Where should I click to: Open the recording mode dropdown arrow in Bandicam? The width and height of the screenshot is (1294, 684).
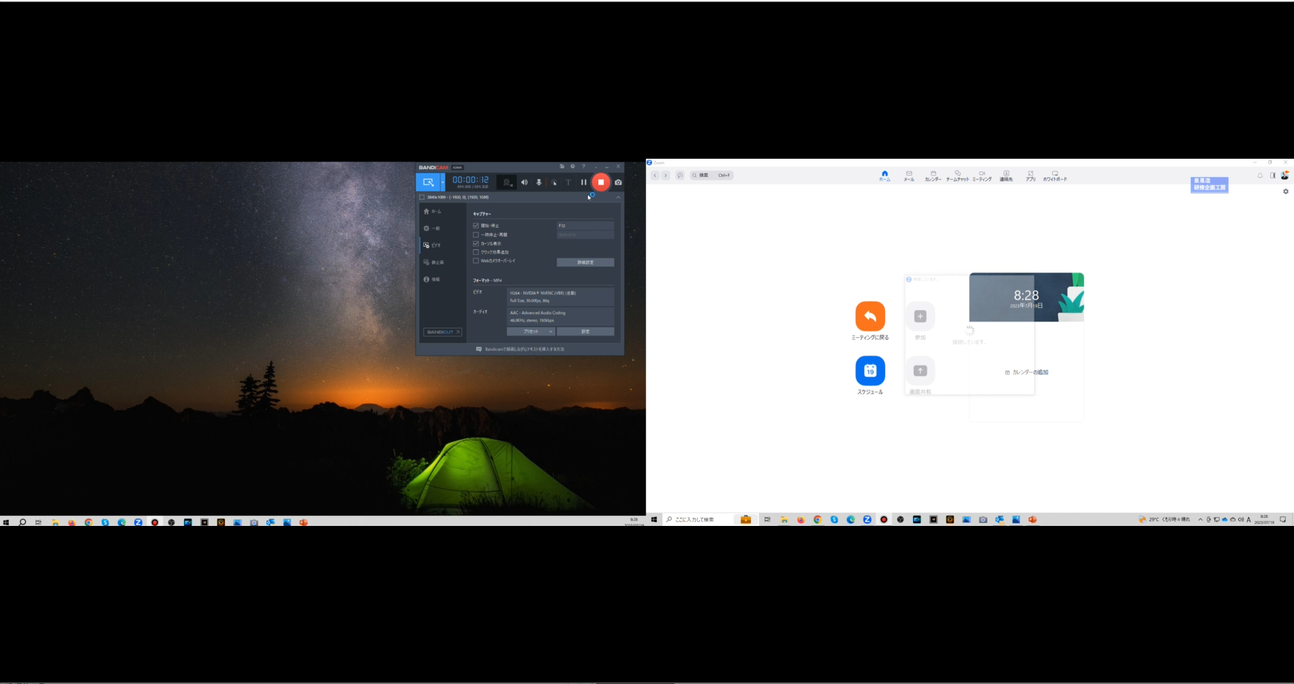tap(443, 182)
